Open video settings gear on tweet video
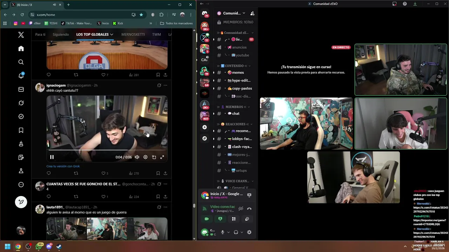Screen dimensions: 449x252 click(145, 157)
